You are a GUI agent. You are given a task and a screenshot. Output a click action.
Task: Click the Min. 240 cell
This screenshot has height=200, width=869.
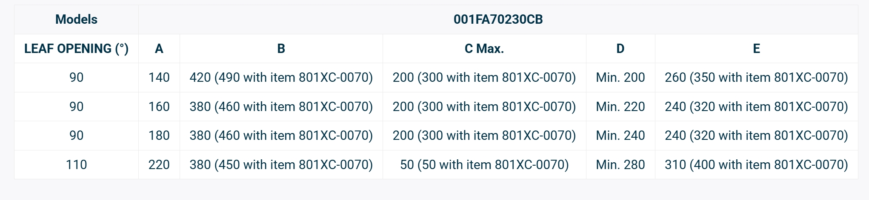(x=620, y=136)
